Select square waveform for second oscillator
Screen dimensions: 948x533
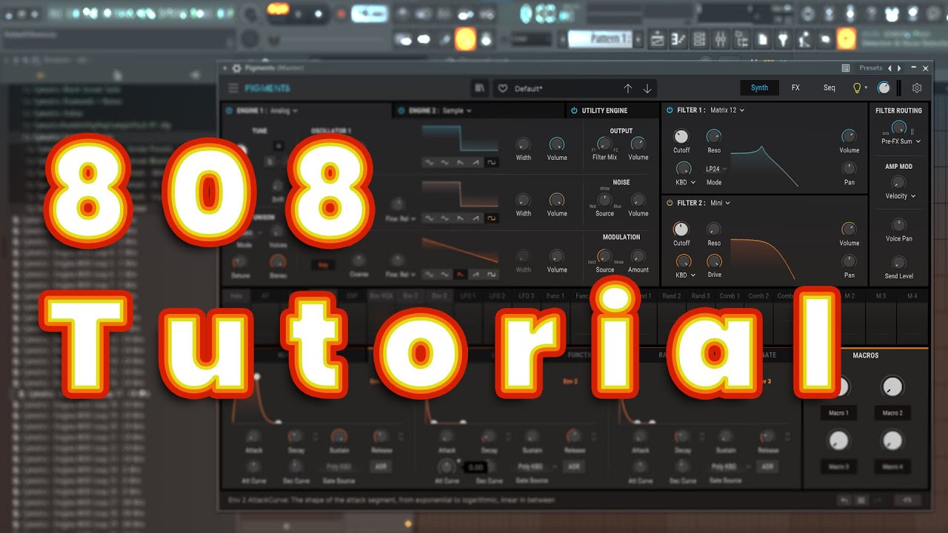tap(492, 218)
